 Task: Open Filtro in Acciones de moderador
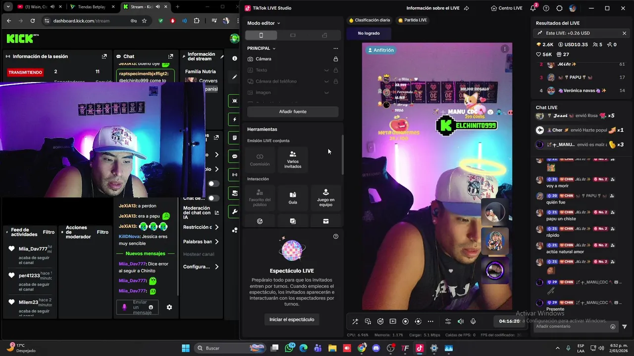103,232
